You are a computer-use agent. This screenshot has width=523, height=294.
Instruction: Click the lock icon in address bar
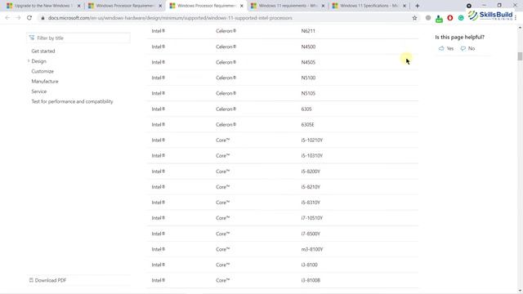pyautogui.click(x=42, y=18)
